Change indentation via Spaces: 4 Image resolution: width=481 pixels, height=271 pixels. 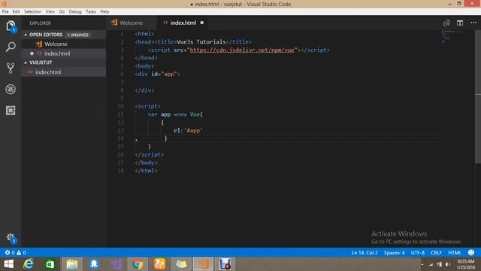[394, 253]
